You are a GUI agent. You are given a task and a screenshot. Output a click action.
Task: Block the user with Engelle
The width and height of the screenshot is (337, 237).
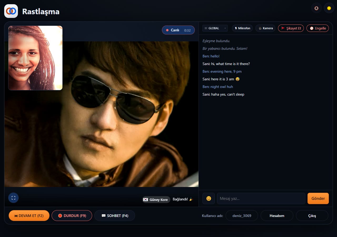(x=318, y=28)
